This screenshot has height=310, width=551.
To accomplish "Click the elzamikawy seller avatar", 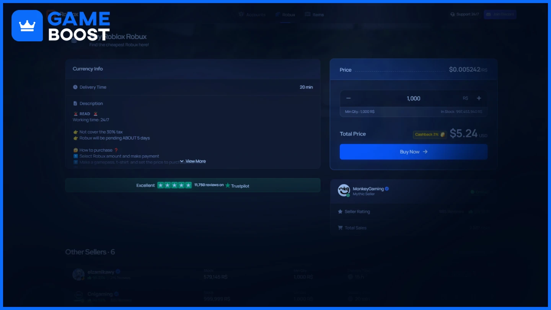I will click(x=78, y=274).
